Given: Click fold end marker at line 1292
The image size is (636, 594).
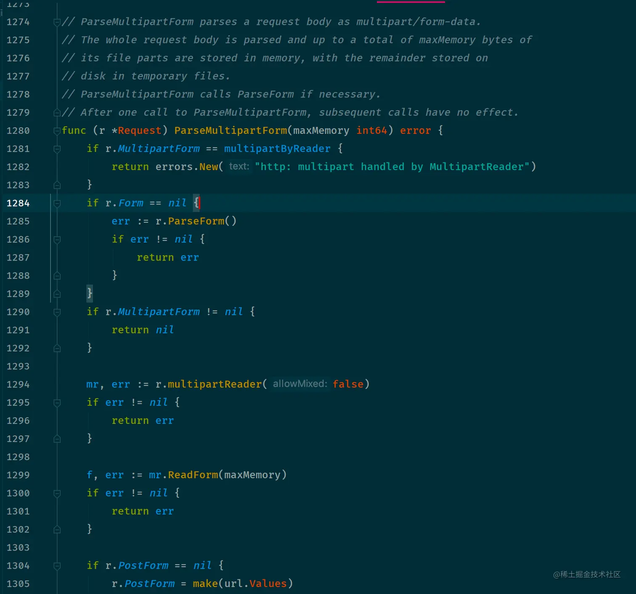Looking at the screenshot, I should 57,348.
